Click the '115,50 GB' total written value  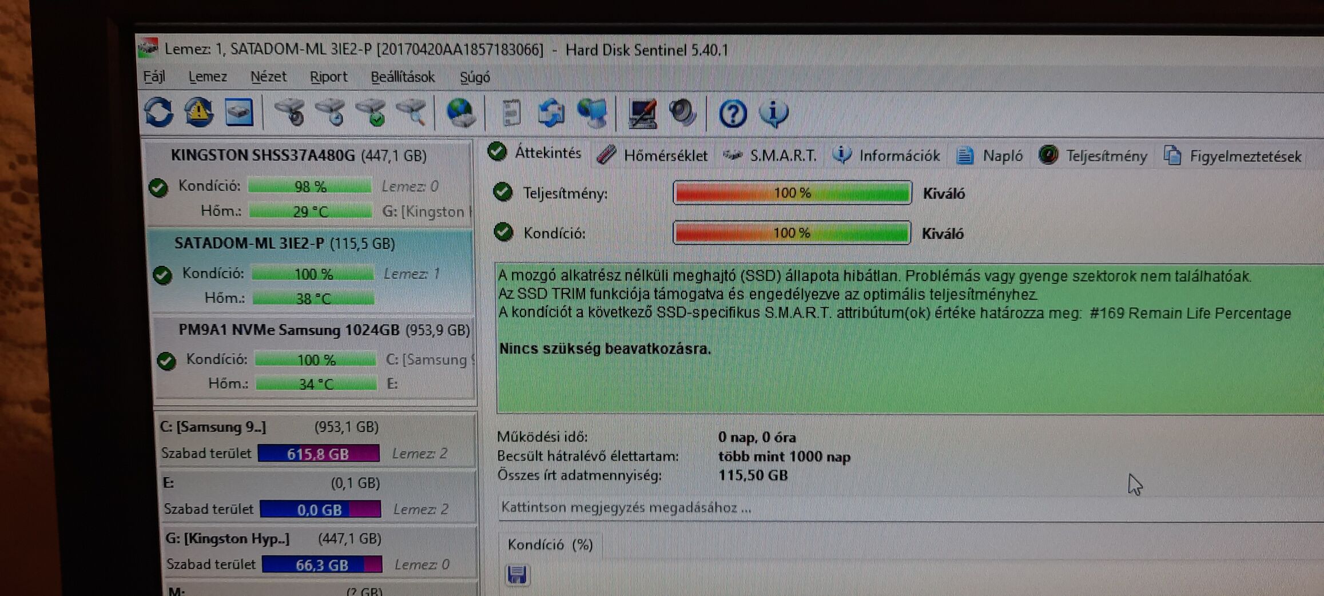(x=753, y=475)
